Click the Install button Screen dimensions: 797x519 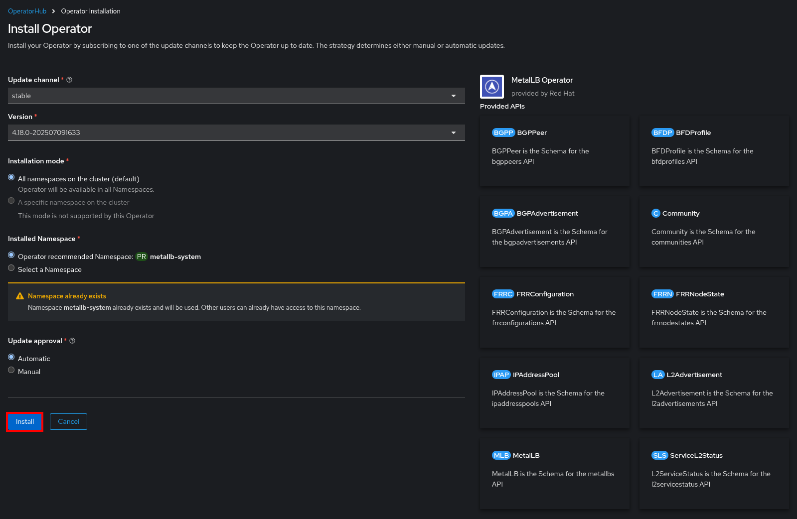[25, 421]
